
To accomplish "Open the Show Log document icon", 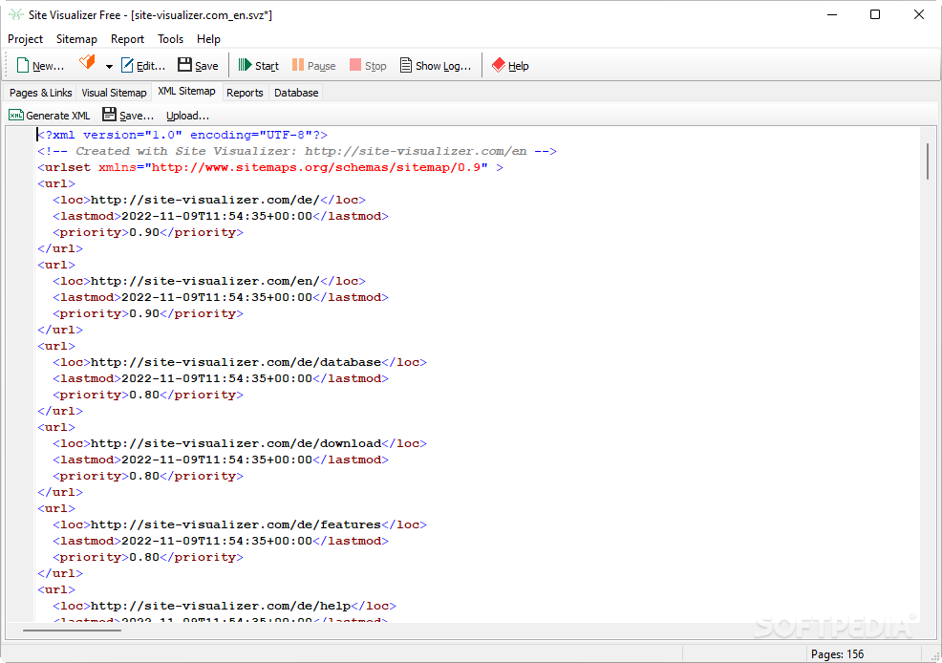I will tap(406, 65).
